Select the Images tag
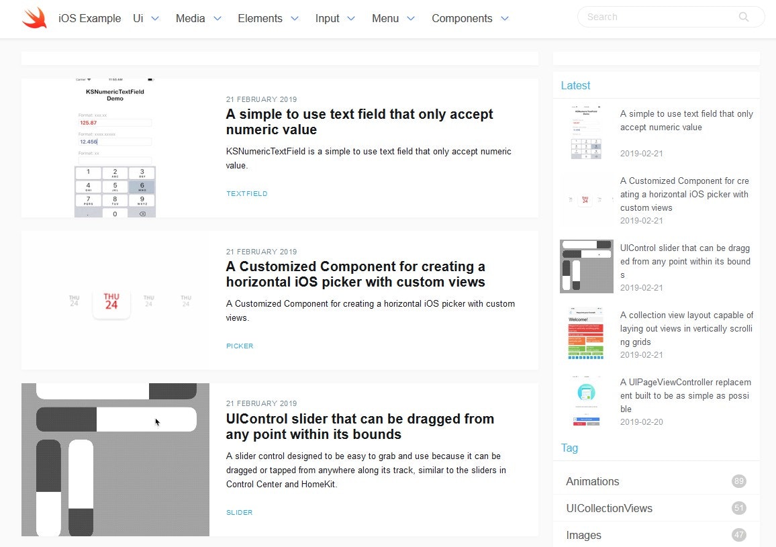Viewport: 776px width, 547px height. (583, 535)
